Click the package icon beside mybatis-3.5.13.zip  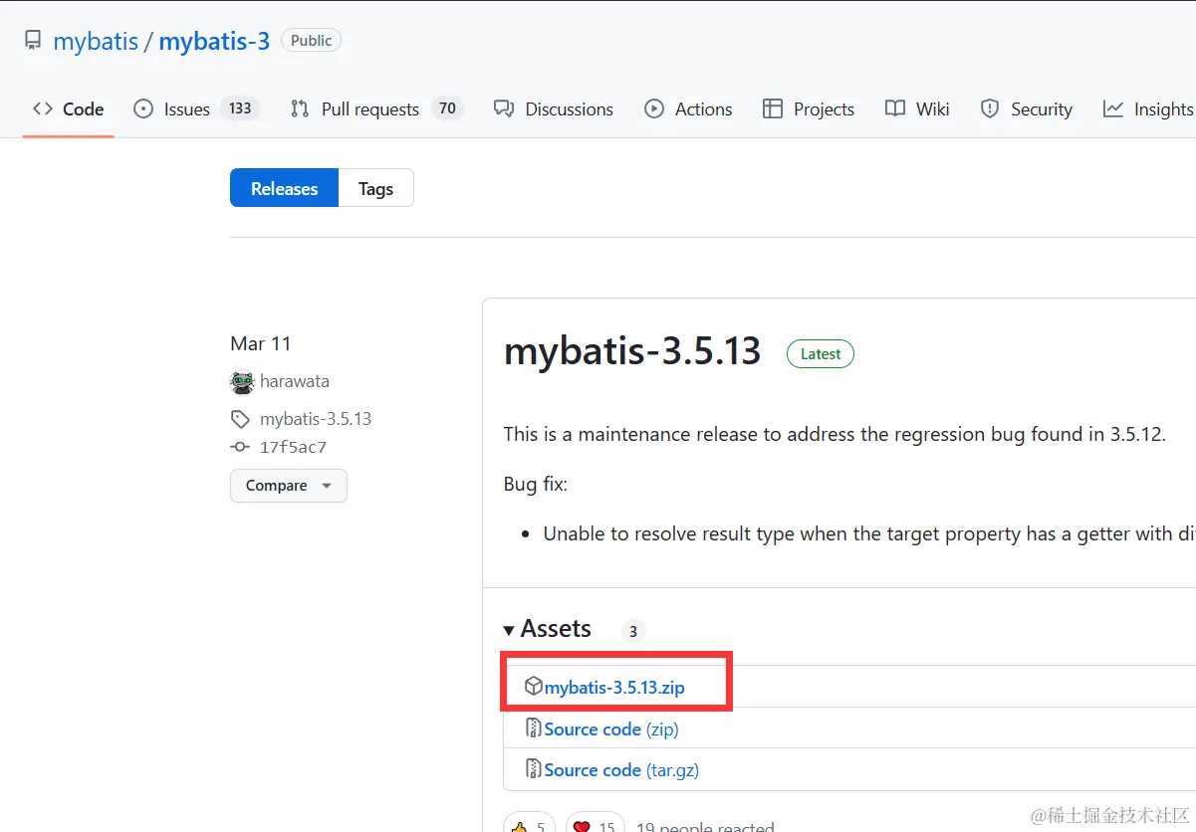tap(534, 686)
